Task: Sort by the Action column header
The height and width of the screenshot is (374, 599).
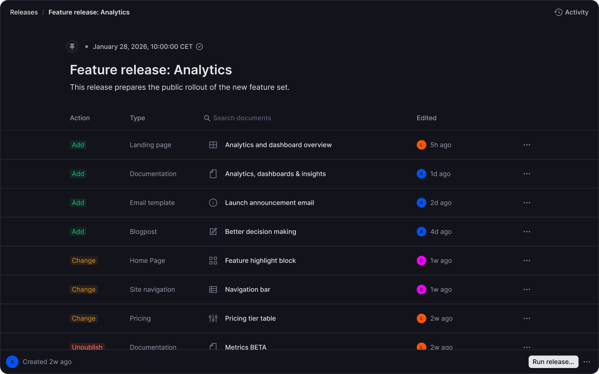Action: (x=80, y=118)
